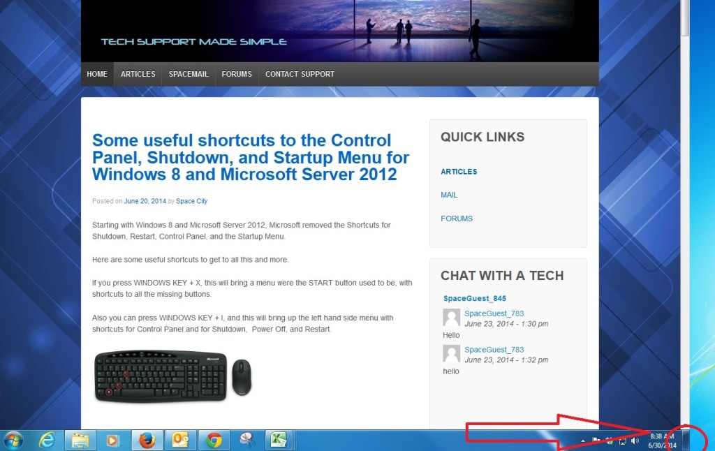Open the taskbar clock showing 8:38 AM
The image size is (715, 451).
pos(662,441)
